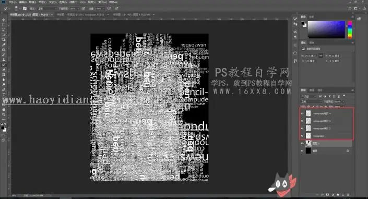Select the Dodge tool

[x=4, y=85]
